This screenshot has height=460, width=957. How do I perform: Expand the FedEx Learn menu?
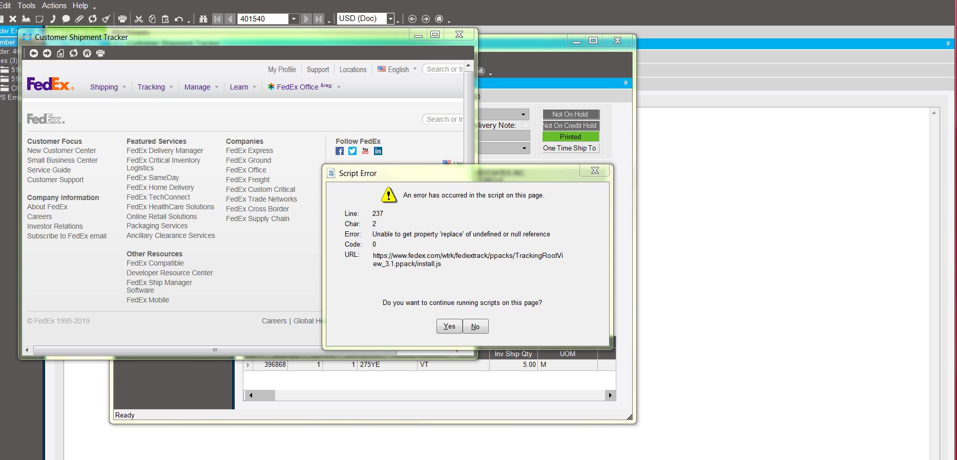pos(243,87)
